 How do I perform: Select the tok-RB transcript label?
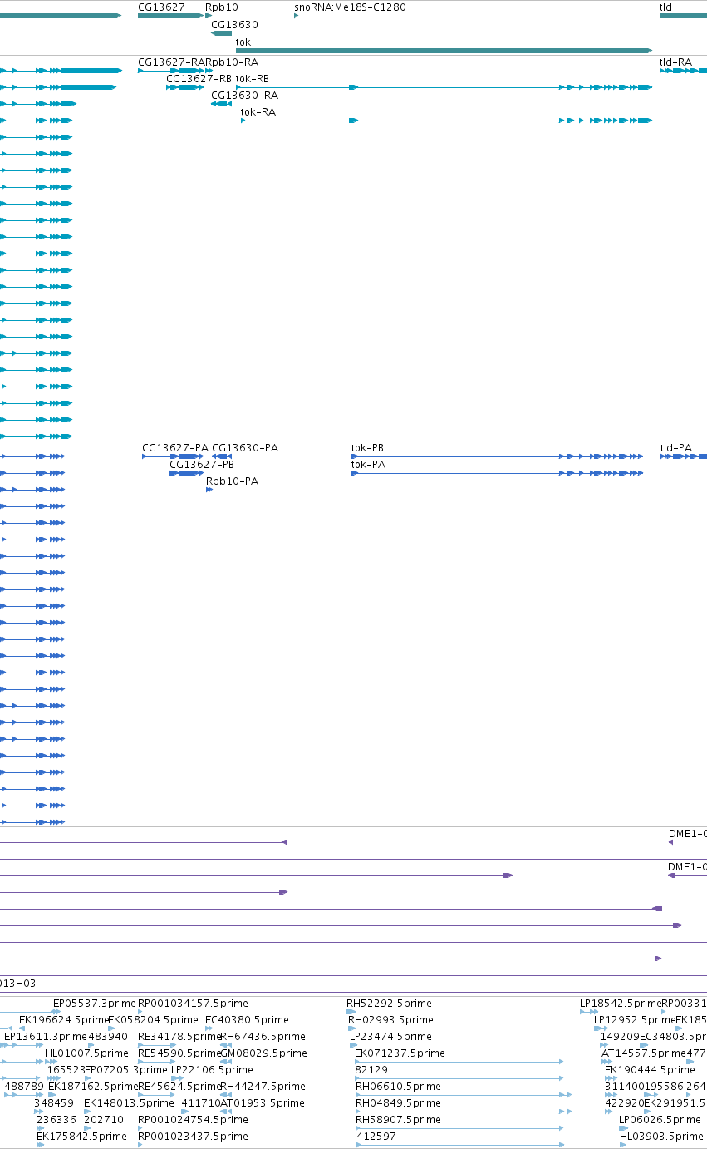(x=253, y=78)
